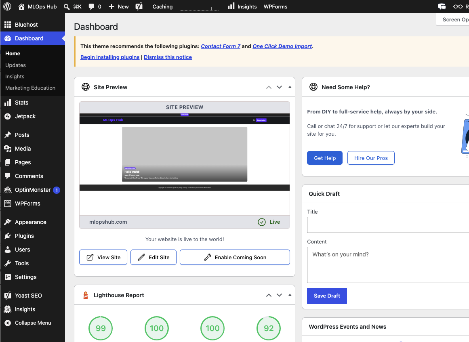Click the One Click Demo Import link
Viewport: 469px width, 342px height.
(282, 46)
